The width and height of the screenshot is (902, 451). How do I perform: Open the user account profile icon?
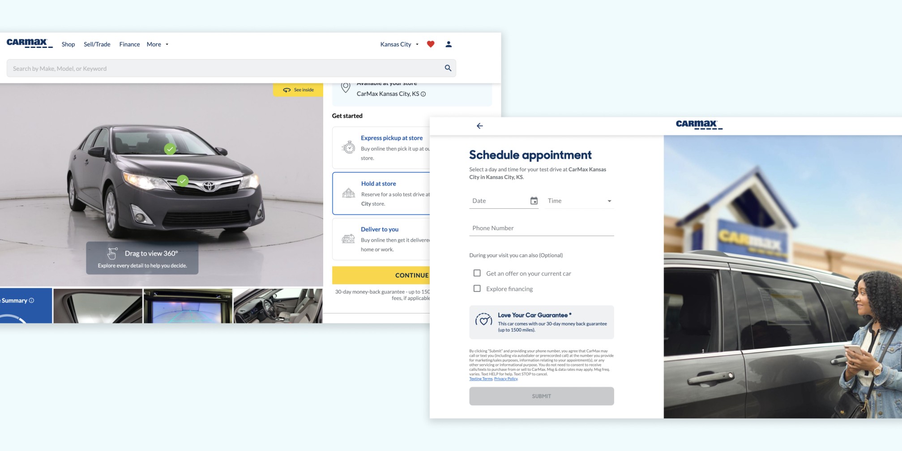448,44
